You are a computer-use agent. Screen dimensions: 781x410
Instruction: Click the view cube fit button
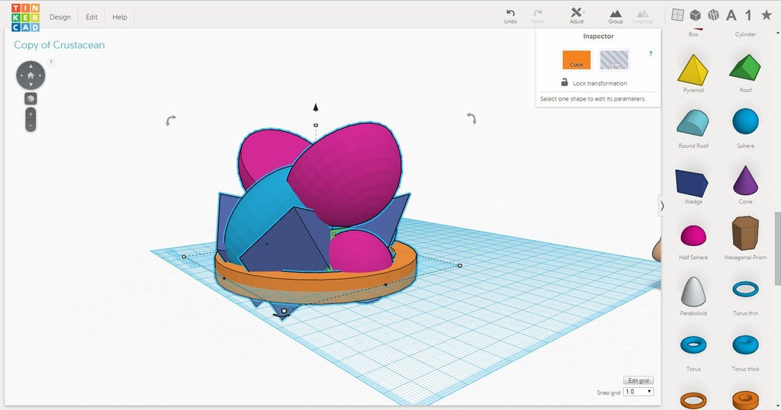pos(31,98)
